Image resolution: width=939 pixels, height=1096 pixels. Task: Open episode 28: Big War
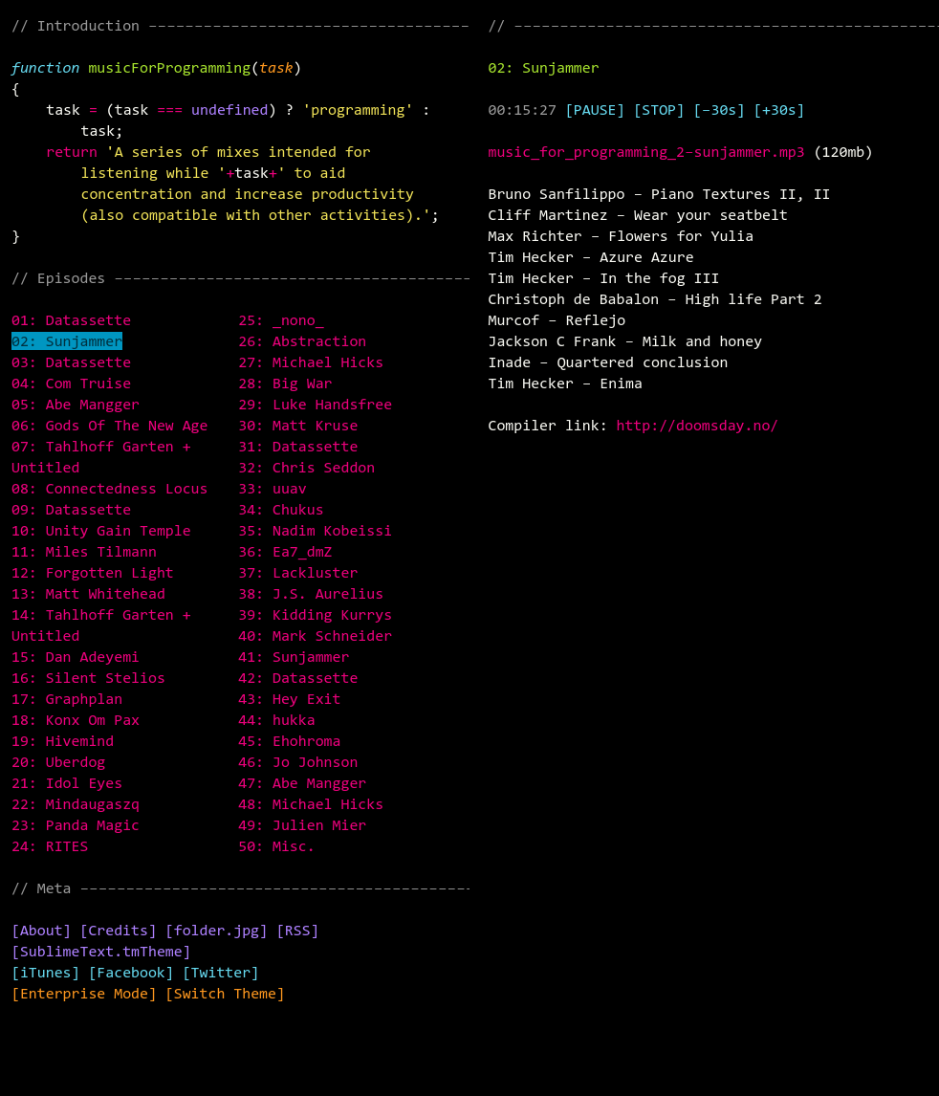(x=285, y=384)
